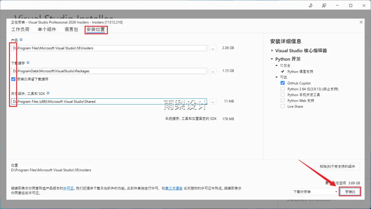This screenshot has width=371, height=209.
Task: Click 系统缓存、工具和位置固定的 SDK label
Action: pyautogui.click(x=191, y=119)
